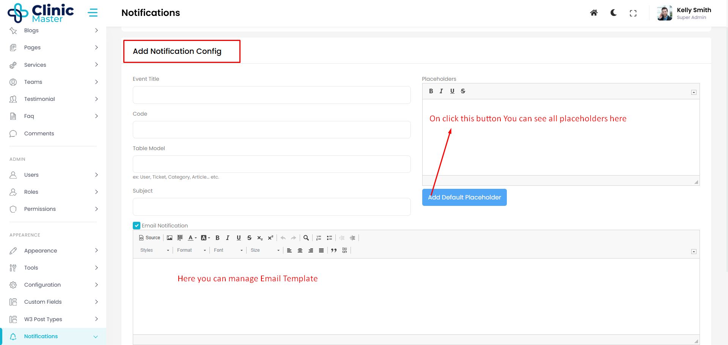
Task: Apply subscript in the email template toolbar
Action: 260,238
